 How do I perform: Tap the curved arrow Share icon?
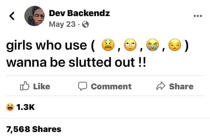point(161,86)
